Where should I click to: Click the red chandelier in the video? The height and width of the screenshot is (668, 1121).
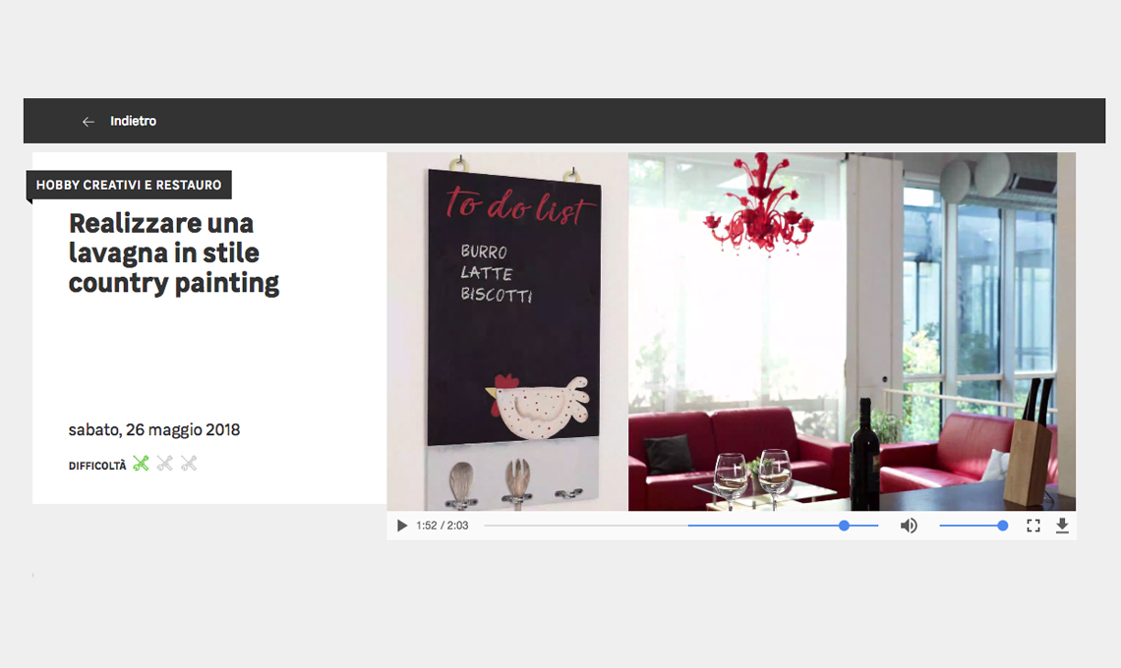tap(759, 203)
